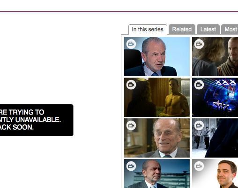Open the hooded bald man video thumbnail

pos(215,57)
